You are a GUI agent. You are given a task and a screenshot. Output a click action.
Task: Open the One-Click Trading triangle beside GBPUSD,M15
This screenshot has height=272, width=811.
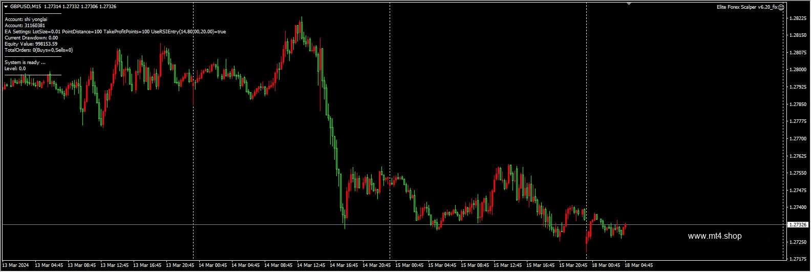6,7
